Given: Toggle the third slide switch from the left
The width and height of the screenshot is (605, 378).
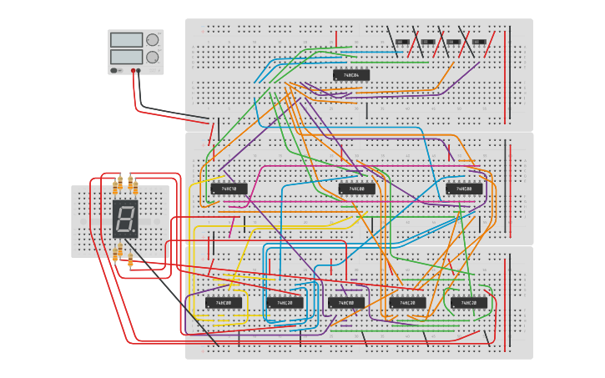Looking at the screenshot, I should coord(453,41).
